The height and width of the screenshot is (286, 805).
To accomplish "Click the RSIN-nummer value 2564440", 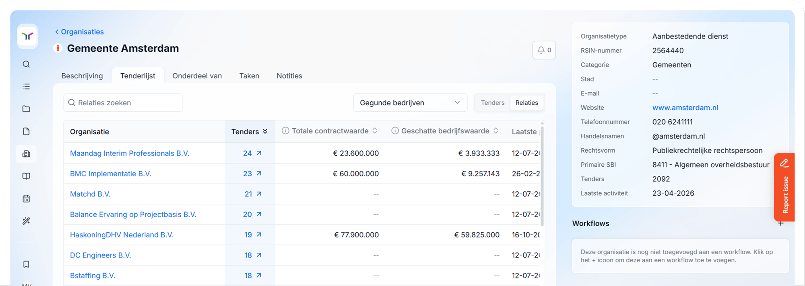I will (x=668, y=51).
